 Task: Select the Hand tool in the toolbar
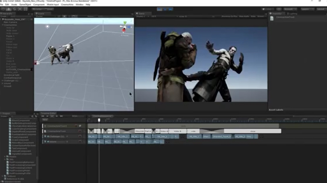coord(3,9)
